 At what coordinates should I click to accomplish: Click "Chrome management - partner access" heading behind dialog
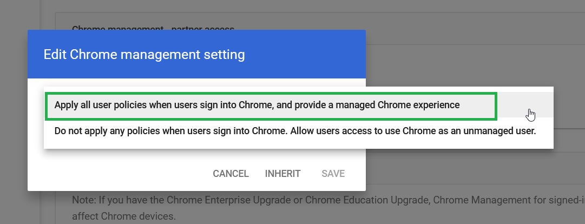(x=153, y=28)
